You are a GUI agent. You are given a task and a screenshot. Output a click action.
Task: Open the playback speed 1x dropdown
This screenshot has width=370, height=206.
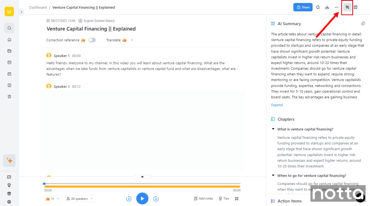(x=53, y=198)
